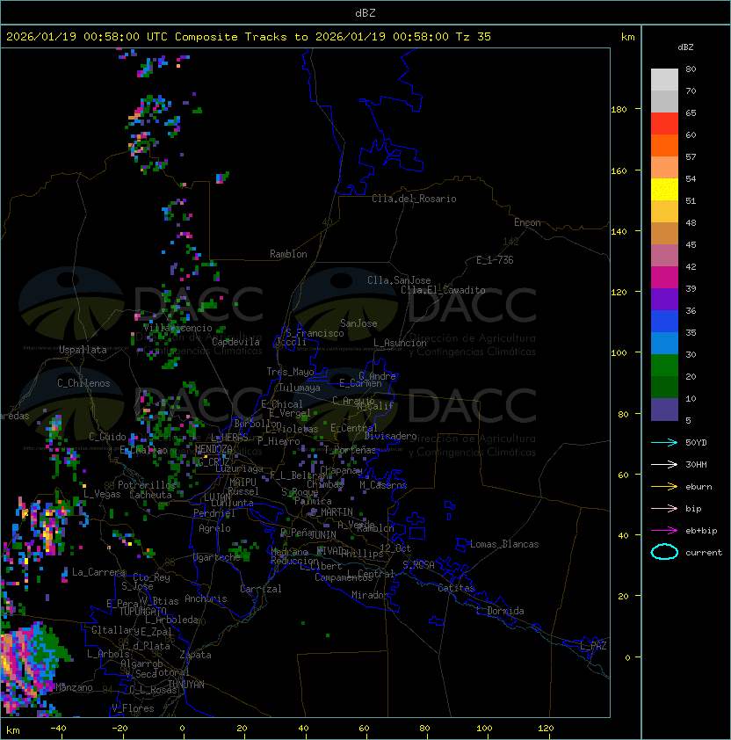Click the pink bip arrow in legend
This screenshot has width=731, height=740.
(x=664, y=509)
